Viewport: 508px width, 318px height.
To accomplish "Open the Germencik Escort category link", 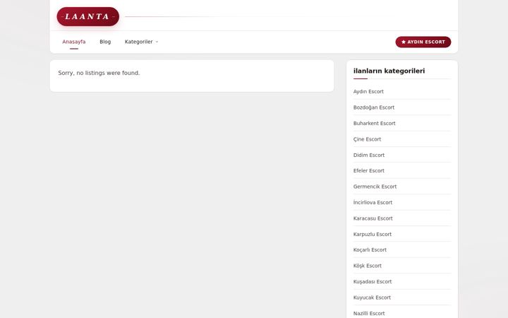I will [x=375, y=187].
